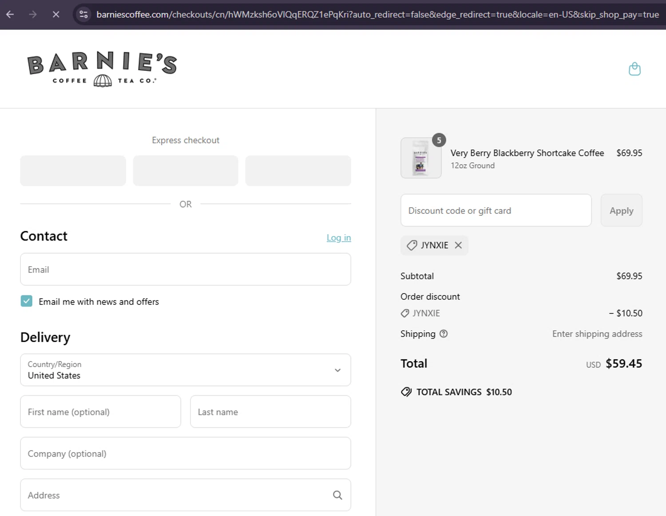666x516 pixels.
Task: Click the address search magnifier icon
Action: pyautogui.click(x=337, y=495)
